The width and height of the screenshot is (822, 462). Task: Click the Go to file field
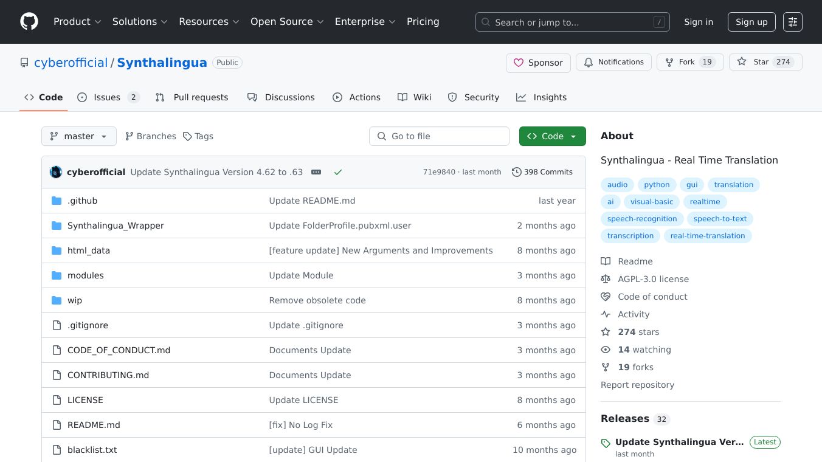pyautogui.click(x=439, y=136)
